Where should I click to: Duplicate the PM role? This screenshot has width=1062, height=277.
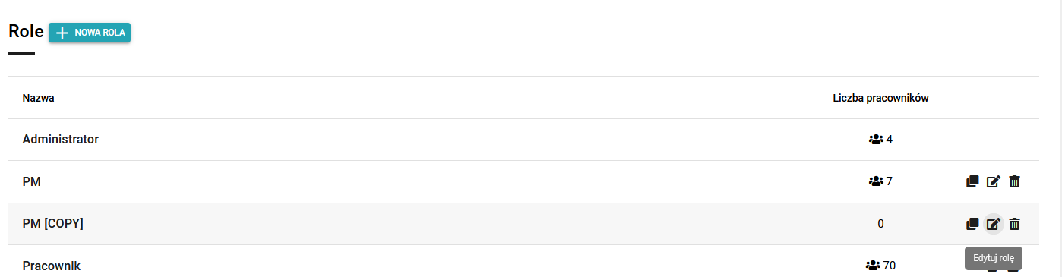[x=972, y=181]
